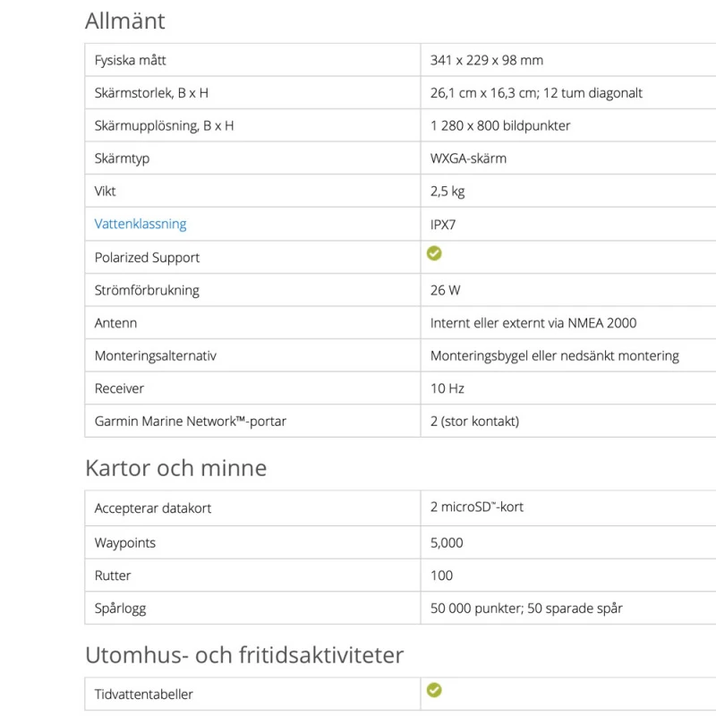
Task: Select the Monteringsalternativ row label
Action: (x=156, y=355)
